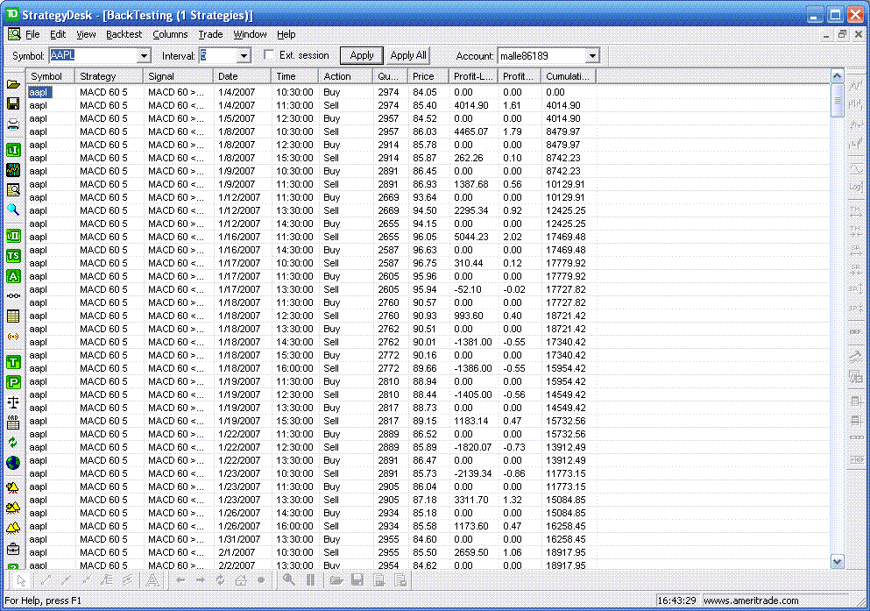Click the Log scale icon in right toolbar

pyautogui.click(x=856, y=187)
